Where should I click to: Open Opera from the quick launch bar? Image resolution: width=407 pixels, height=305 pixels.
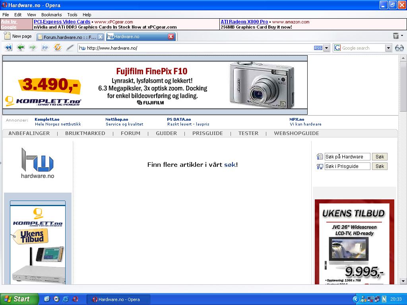[x=75, y=299]
